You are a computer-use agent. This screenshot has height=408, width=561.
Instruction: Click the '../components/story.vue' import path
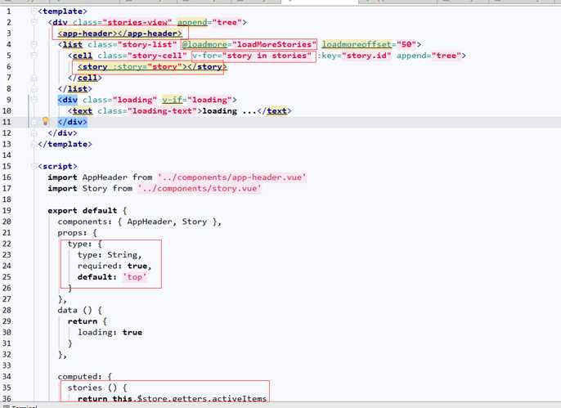click(x=200, y=188)
